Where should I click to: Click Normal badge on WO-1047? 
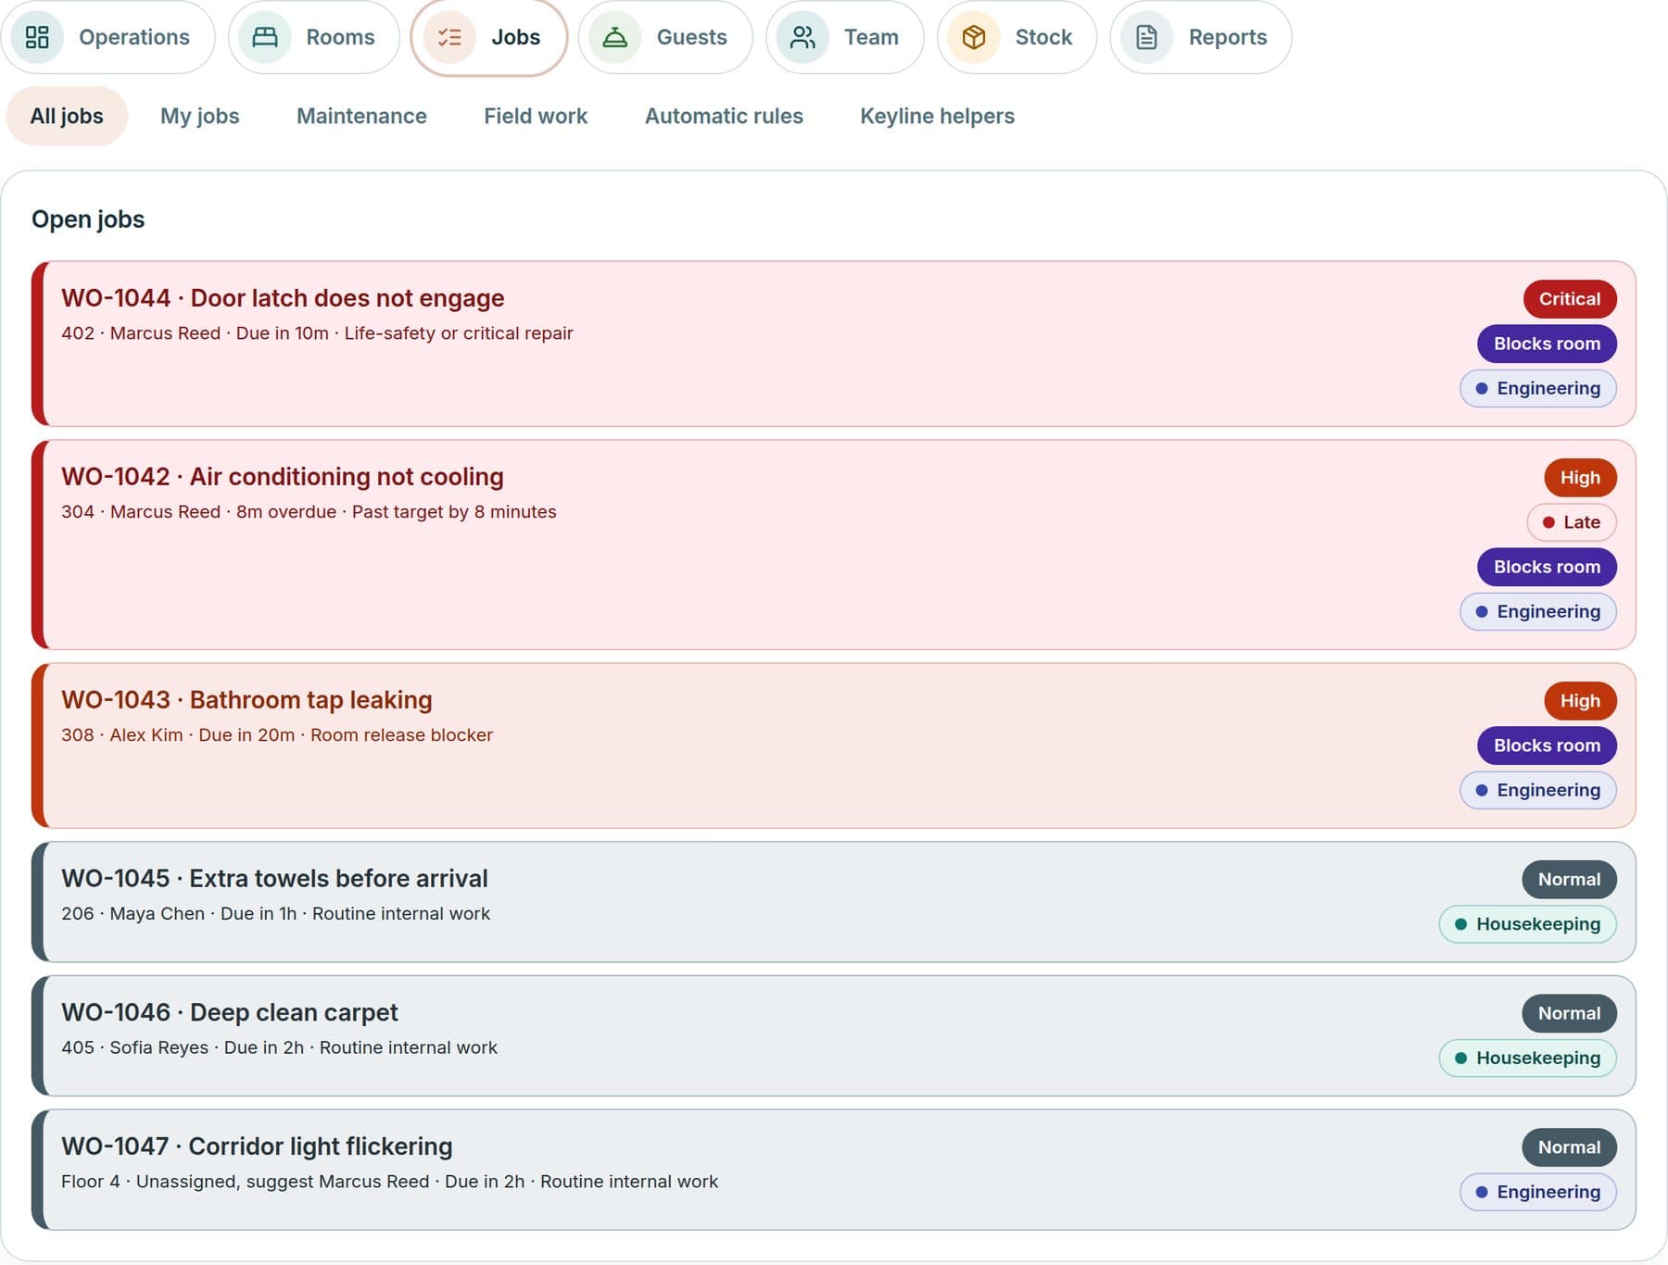click(x=1569, y=1147)
